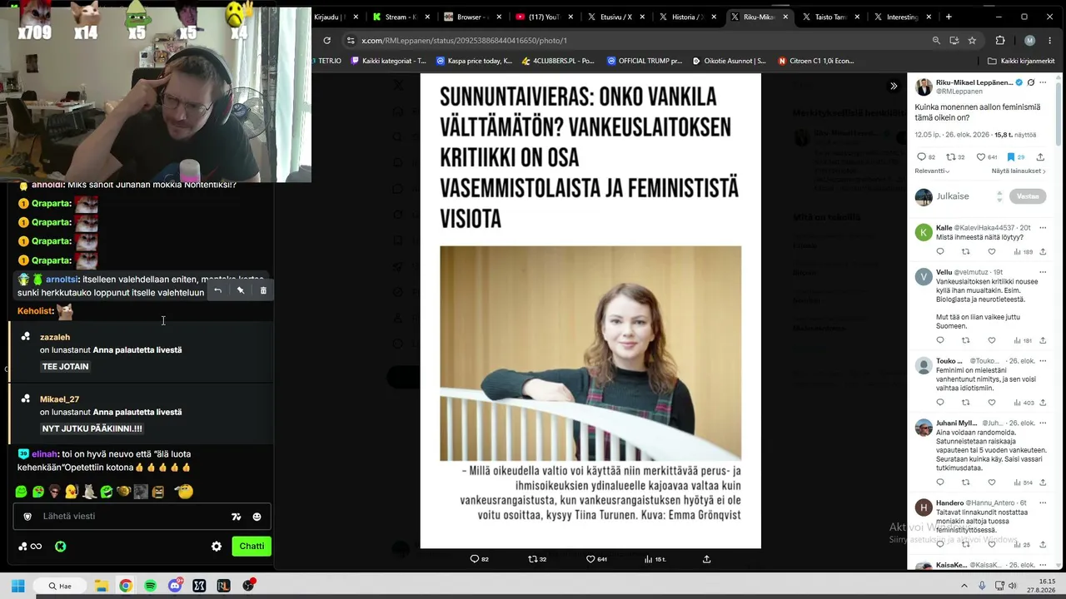
Task: Open Discord from the taskbar
Action: (x=175, y=586)
